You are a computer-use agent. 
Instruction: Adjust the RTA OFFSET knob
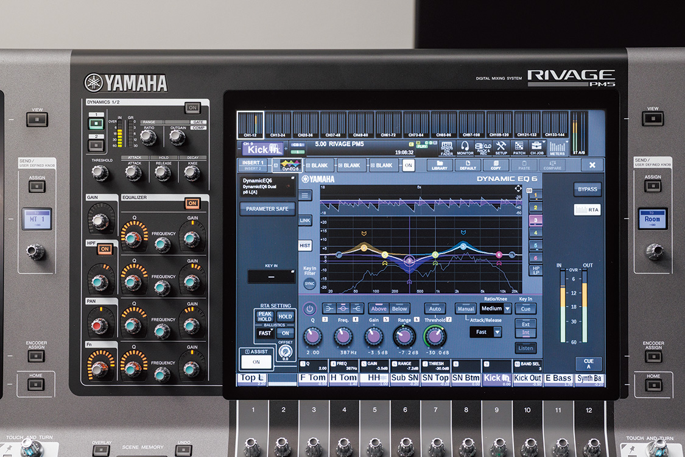(285, 351)
